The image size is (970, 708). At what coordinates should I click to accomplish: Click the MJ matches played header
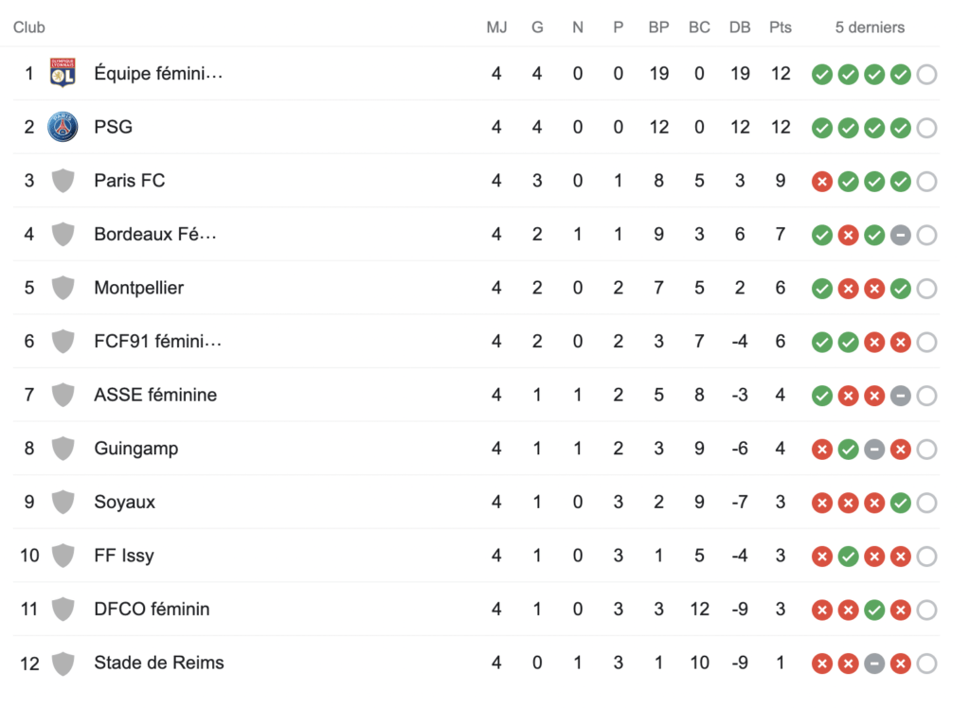click(x=496, y=27)
